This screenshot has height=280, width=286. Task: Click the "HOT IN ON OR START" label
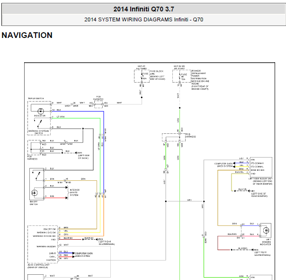coord(179,67)
